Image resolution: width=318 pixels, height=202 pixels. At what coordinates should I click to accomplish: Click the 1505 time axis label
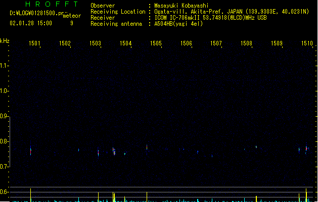click(x=156, y=43)
